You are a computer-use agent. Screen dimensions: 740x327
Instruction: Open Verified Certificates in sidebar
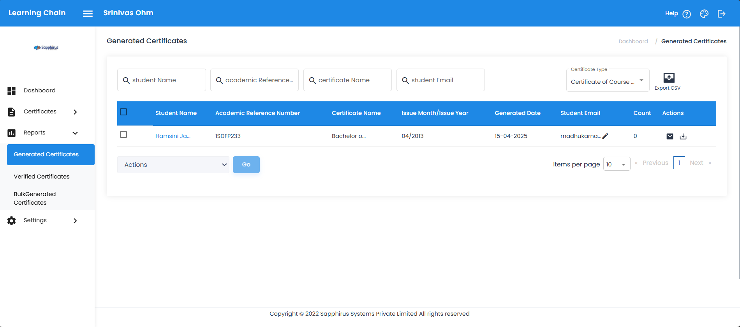point(42,177)
